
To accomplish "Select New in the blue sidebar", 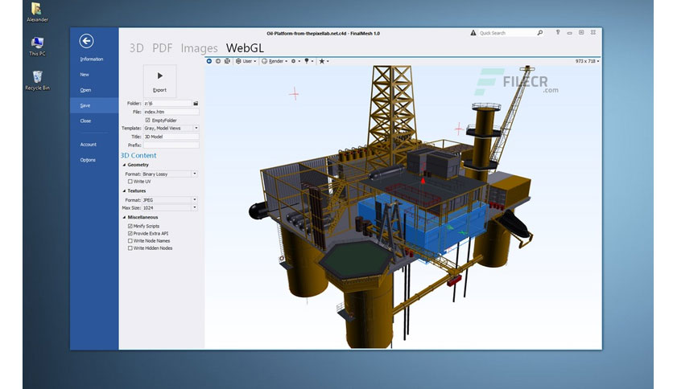I will 85,75.
